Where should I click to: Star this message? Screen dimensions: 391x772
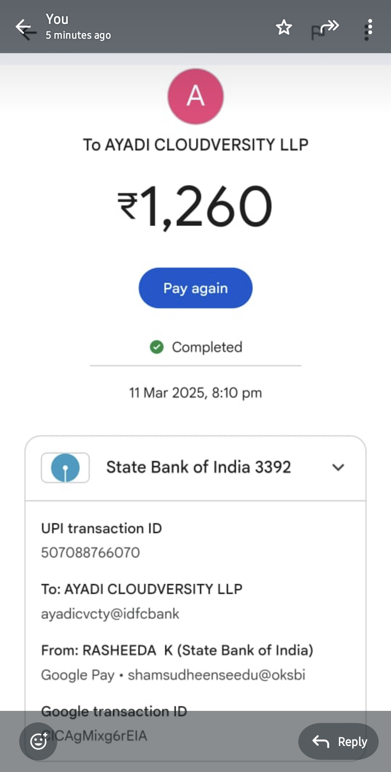tap(284, 27)
